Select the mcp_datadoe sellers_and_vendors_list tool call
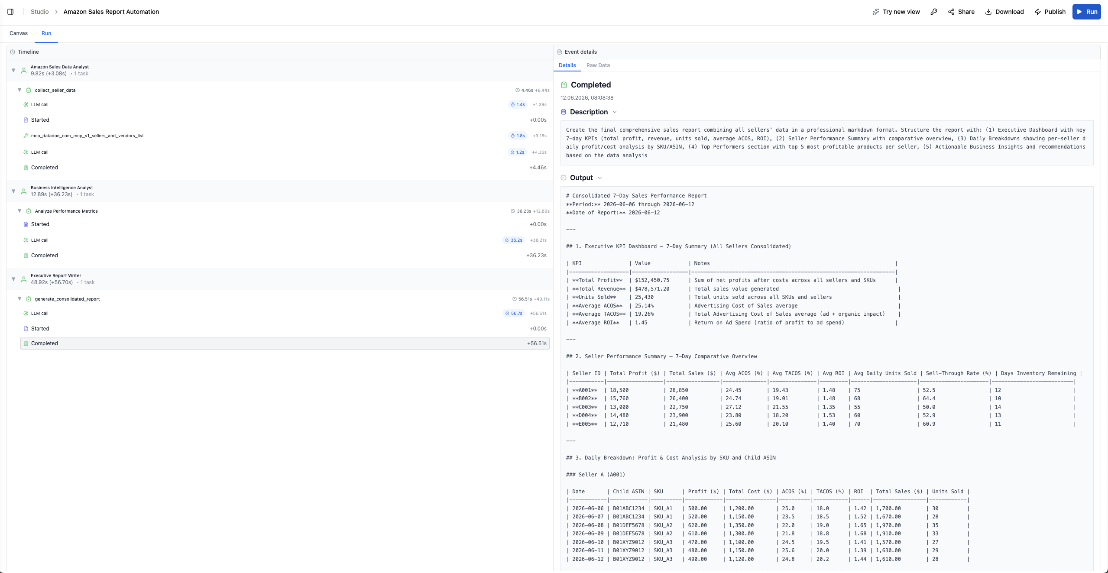Screen dimensions: 1108x573 coord(285,136)
